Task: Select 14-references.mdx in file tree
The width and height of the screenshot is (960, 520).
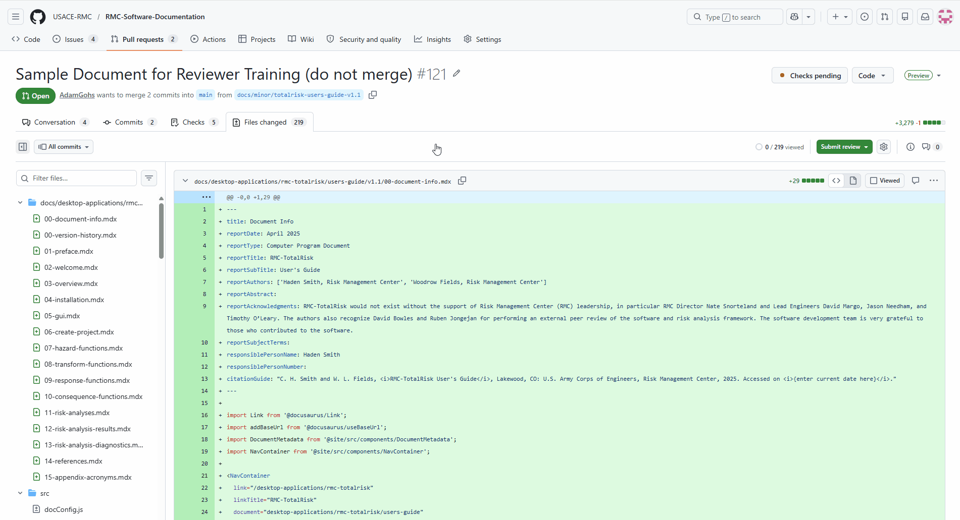Action: [73, 461]
